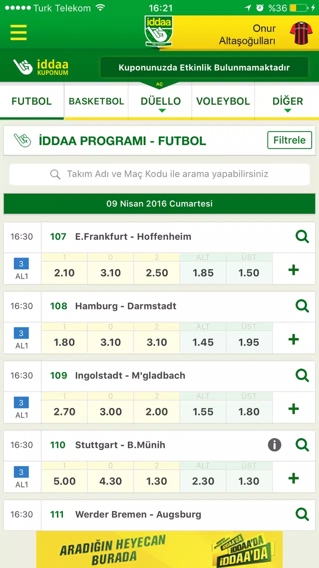This screenshot has height=568, width=319.
Task: Open details magnifier for Hamburg - Darmstadt
Action: coord(302,306)
